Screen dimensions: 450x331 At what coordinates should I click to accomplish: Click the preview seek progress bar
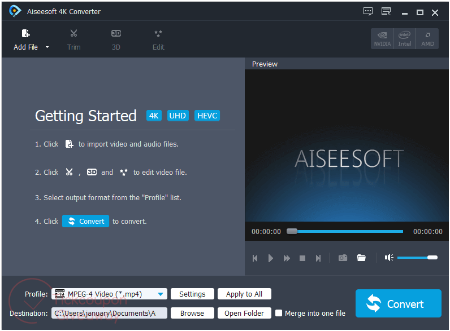pos(345,231)
